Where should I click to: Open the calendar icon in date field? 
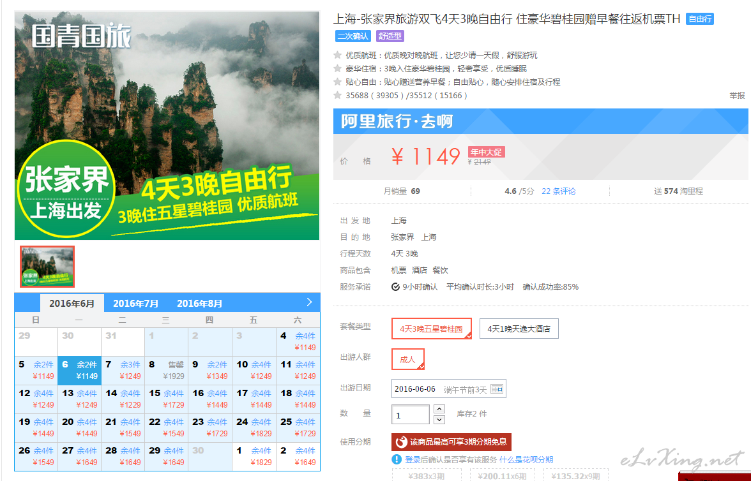point(497,389)
